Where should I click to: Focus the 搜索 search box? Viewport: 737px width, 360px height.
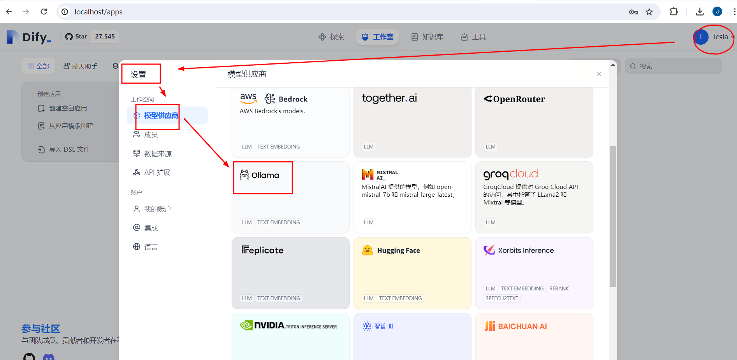(x=674, y=66)
